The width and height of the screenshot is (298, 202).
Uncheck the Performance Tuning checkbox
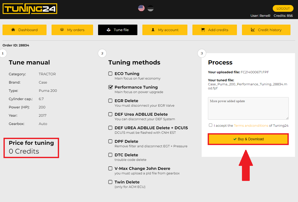[110, 87]
